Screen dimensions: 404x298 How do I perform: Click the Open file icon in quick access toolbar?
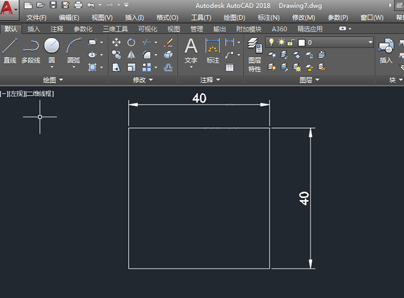[x=40, y=5]
